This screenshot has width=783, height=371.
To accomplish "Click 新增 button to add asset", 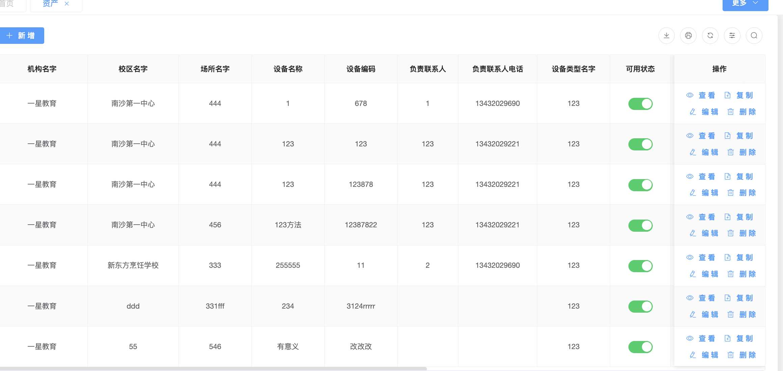I will 21,35.
